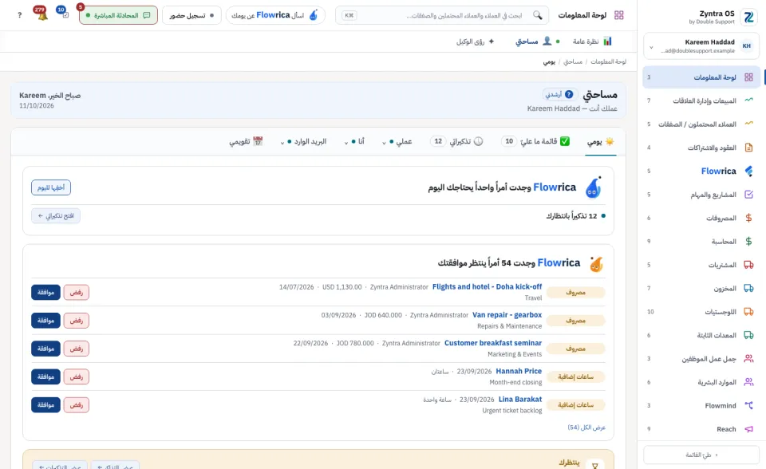This screenshot has height=469, width=766.
Task: Toggle تسجيل حضور check-in button
Action: tap(191, 15)
